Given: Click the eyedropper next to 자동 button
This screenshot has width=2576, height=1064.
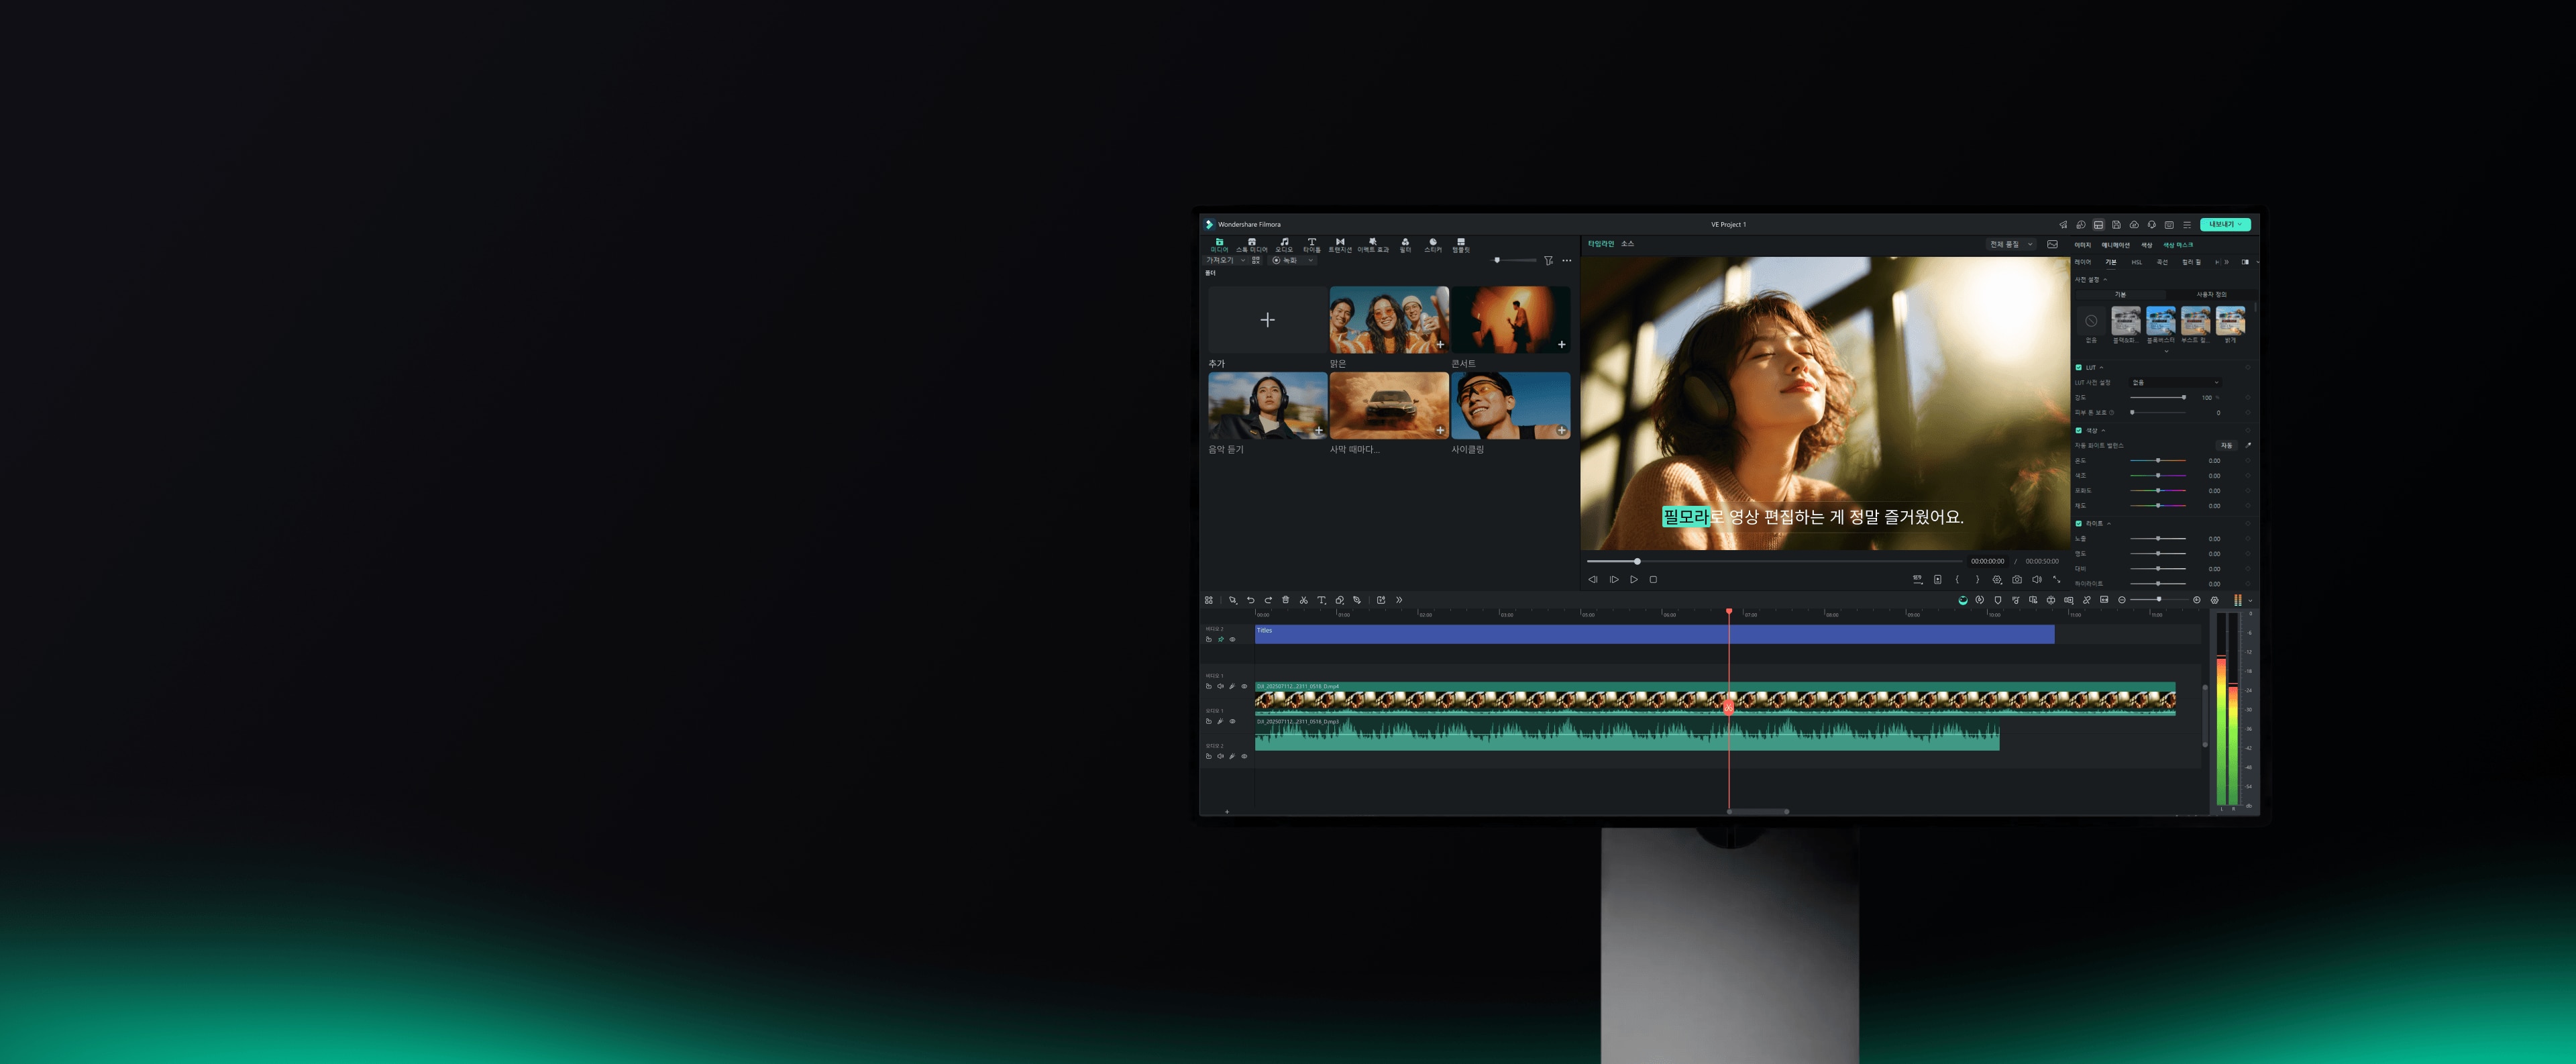Looking at the screenshot, I should pyautogui.click(x=2248, y=445).
